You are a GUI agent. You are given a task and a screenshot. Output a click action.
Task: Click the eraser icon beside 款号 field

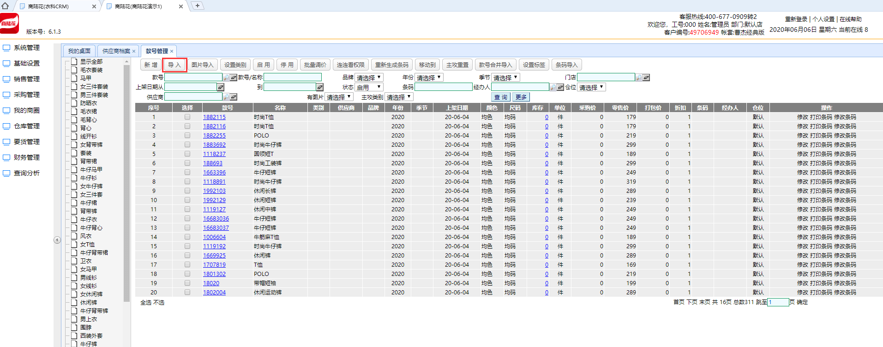point(234,78)
